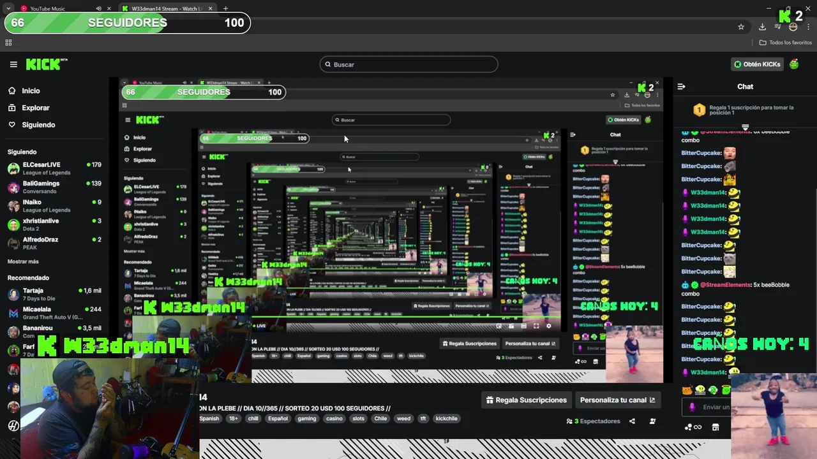
Task: Open the Chrome tab search chevron
Action: (x=8, y=8)
